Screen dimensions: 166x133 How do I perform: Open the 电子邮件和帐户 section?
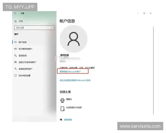click(25, 49)
